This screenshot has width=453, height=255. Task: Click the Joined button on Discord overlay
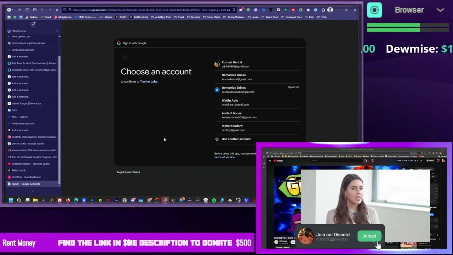click(x=369, y=236)
